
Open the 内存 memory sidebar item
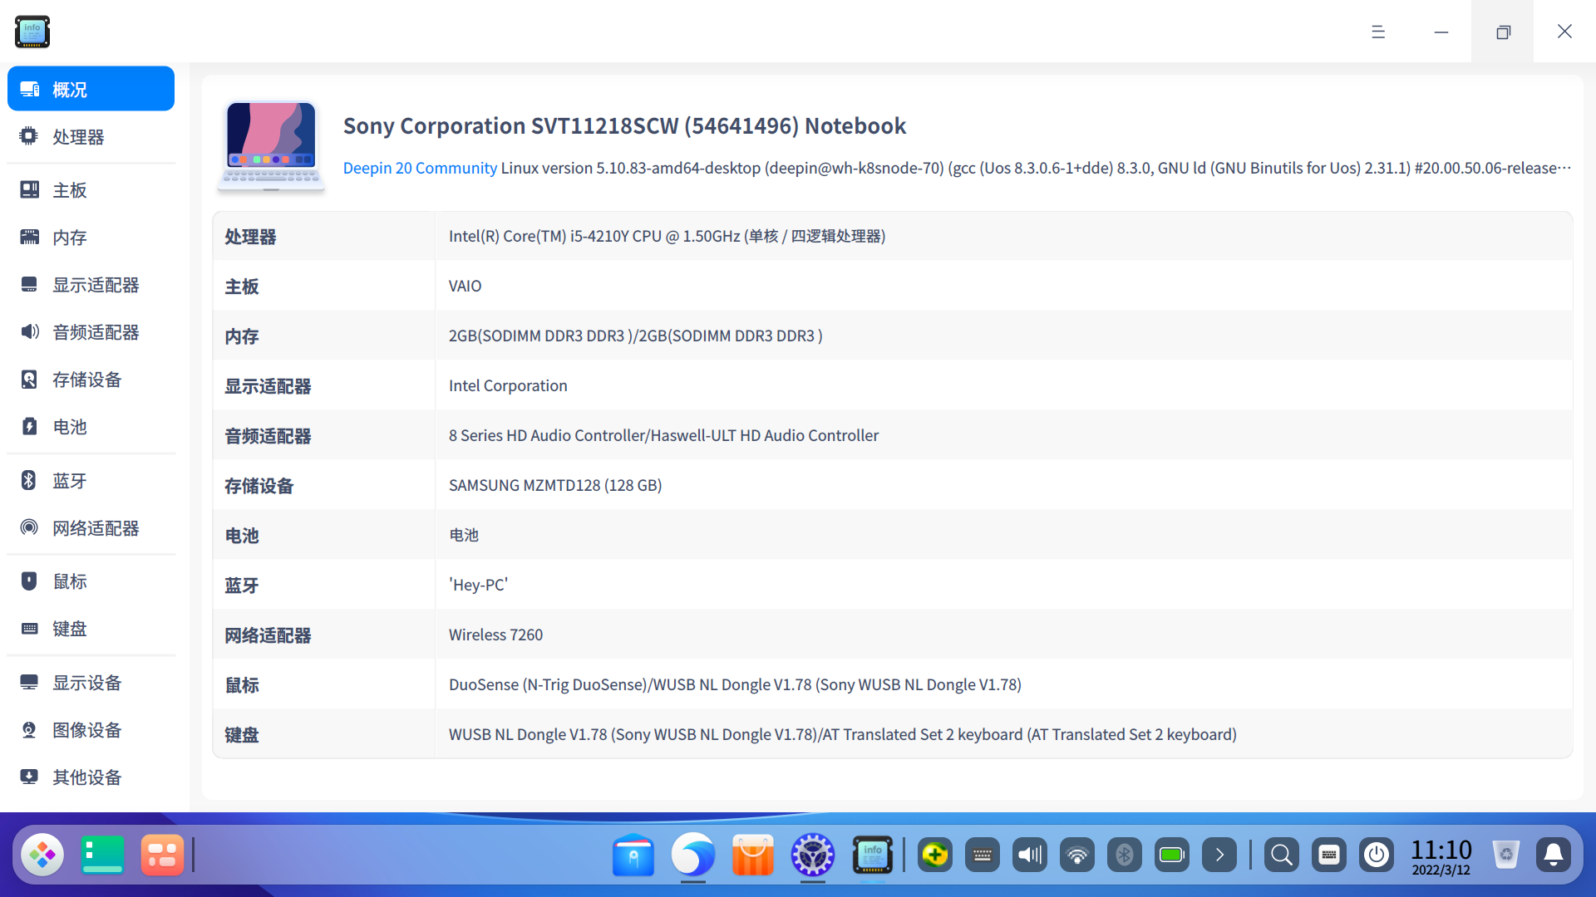[70, 238]
